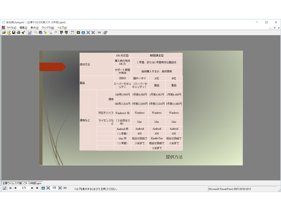Click the 100 percent zoom toolbar button
The image size is (281, 211).
99,32
